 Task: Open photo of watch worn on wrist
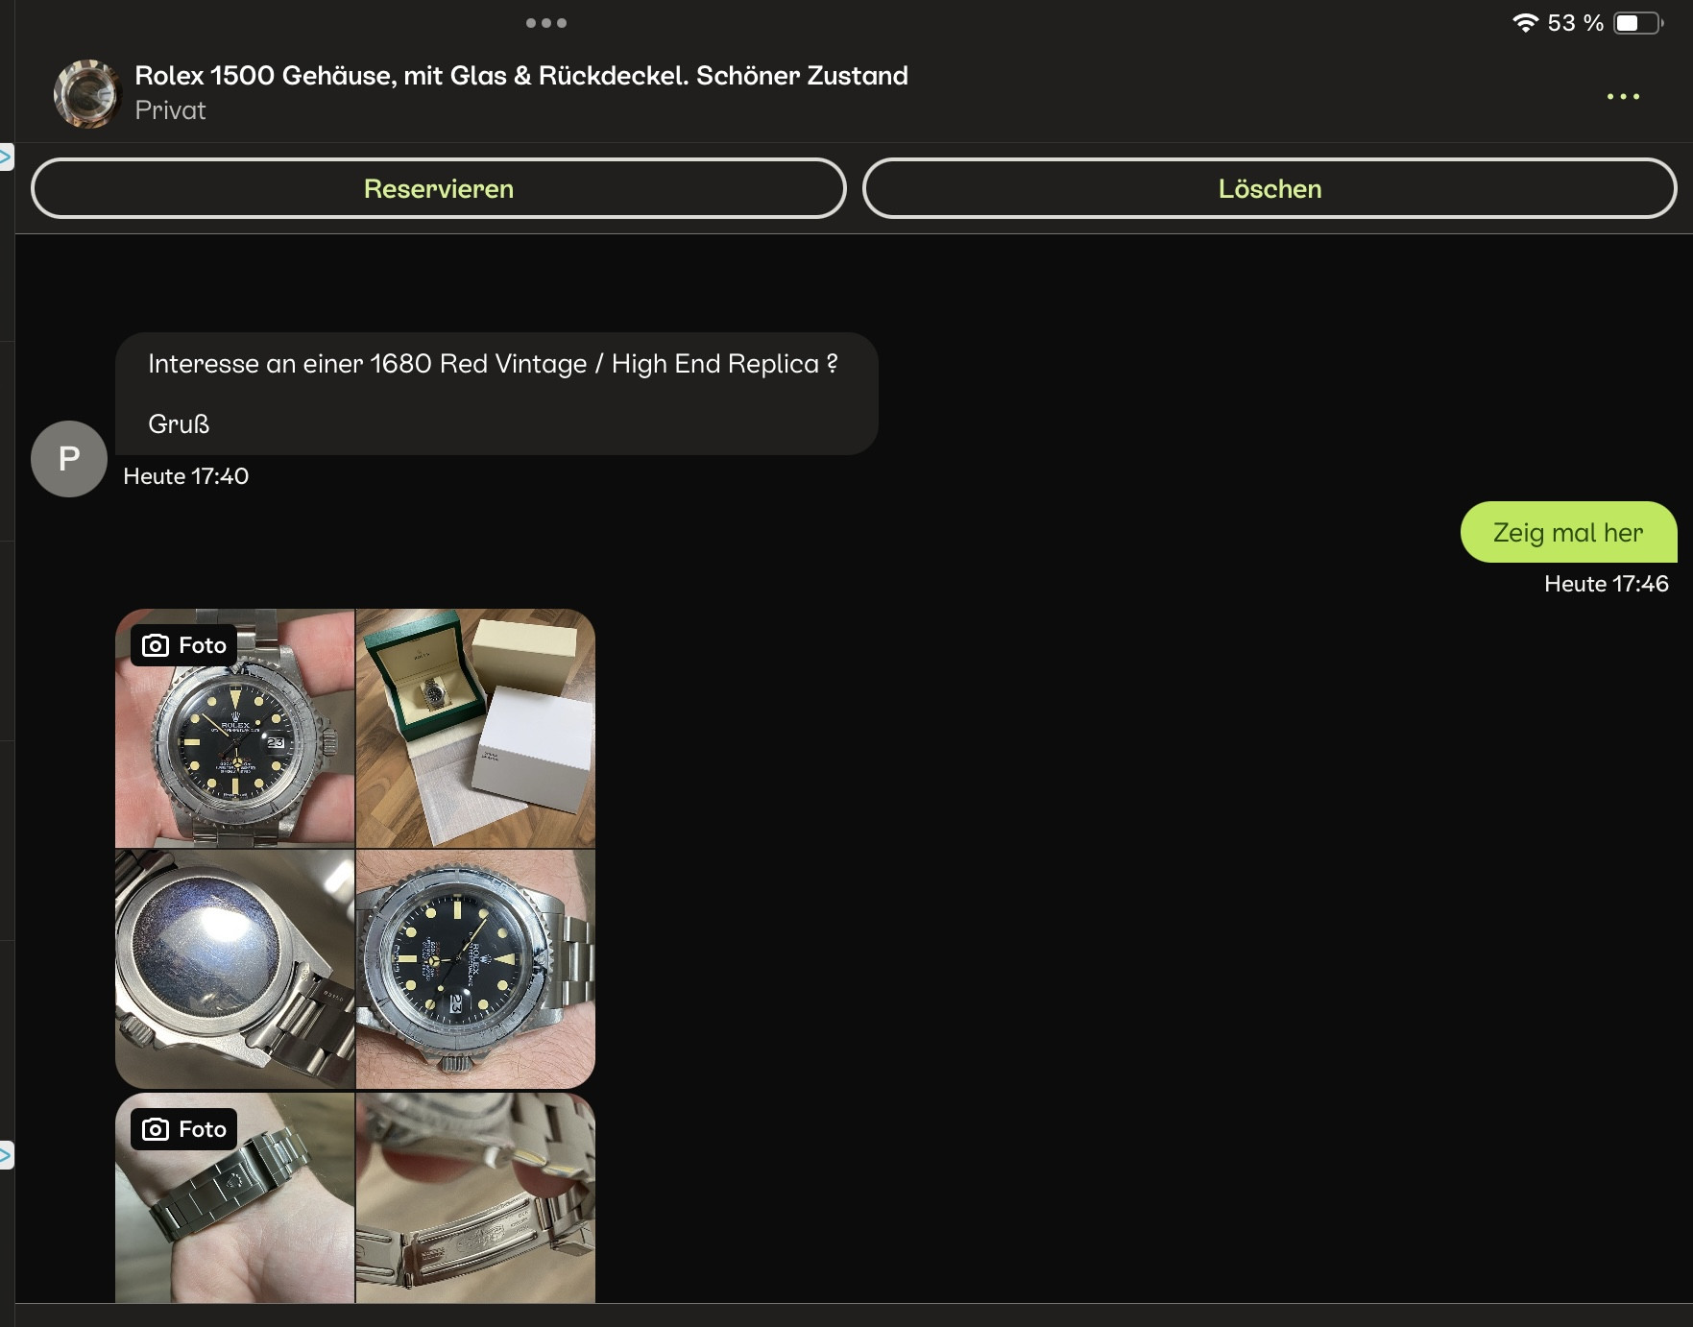point(475,969)
